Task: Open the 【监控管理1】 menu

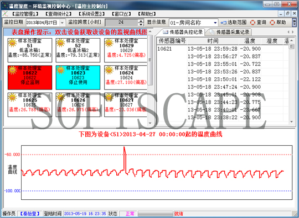Action: (25, 14)
